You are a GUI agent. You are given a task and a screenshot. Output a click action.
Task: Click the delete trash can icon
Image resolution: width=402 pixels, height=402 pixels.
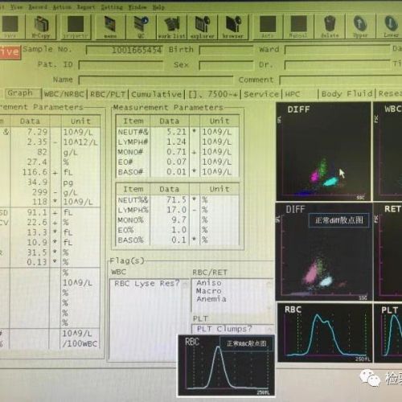tap(330, 27)
